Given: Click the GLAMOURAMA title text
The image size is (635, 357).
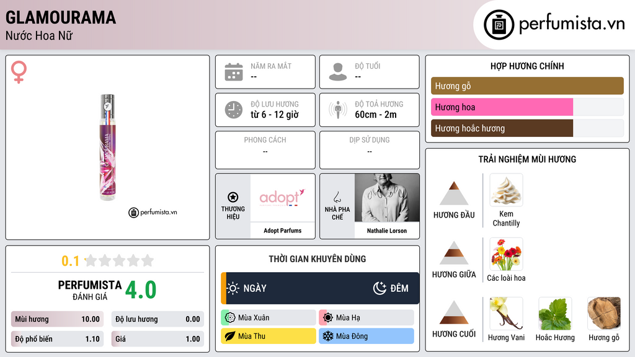Looking at the screenshot, I should (61, 17).
